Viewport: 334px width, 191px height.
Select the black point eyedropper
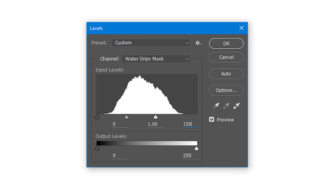tap(216, 106)
